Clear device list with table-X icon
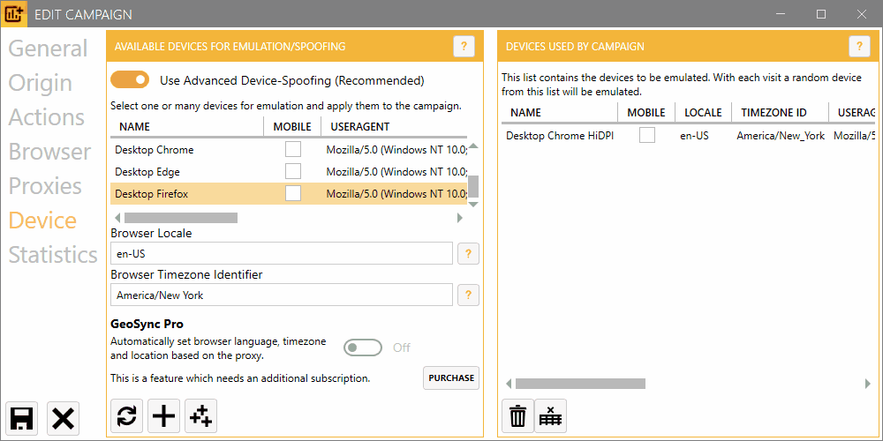This screenshot has height=441, width=883. point(551,415)
